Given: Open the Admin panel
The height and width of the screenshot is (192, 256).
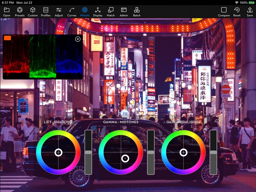Looking at the screenshot, I should click(124, 12).
